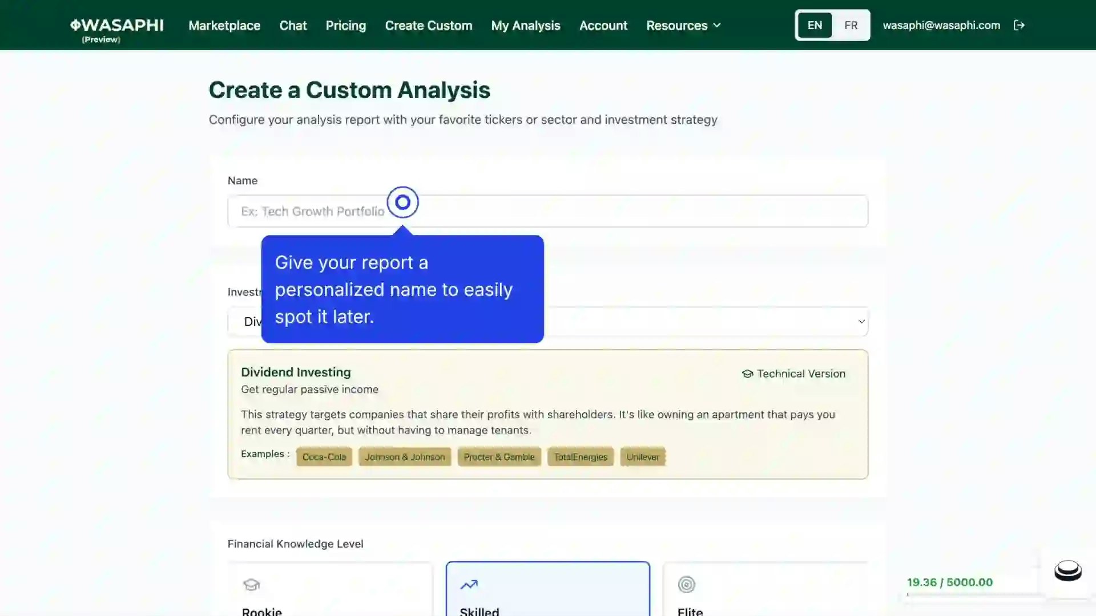Click the logout icon beside the email

pyautogui.click(x=1019, y=25)
